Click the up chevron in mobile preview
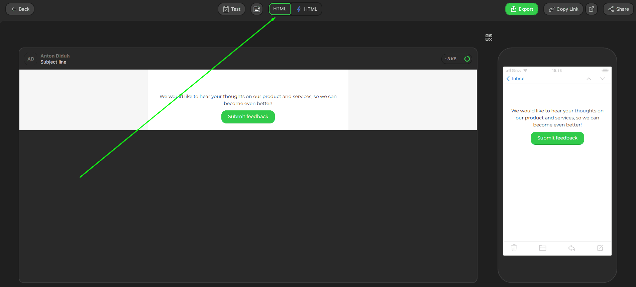Screen dimensions: 636x287 [x=589, y=79]
